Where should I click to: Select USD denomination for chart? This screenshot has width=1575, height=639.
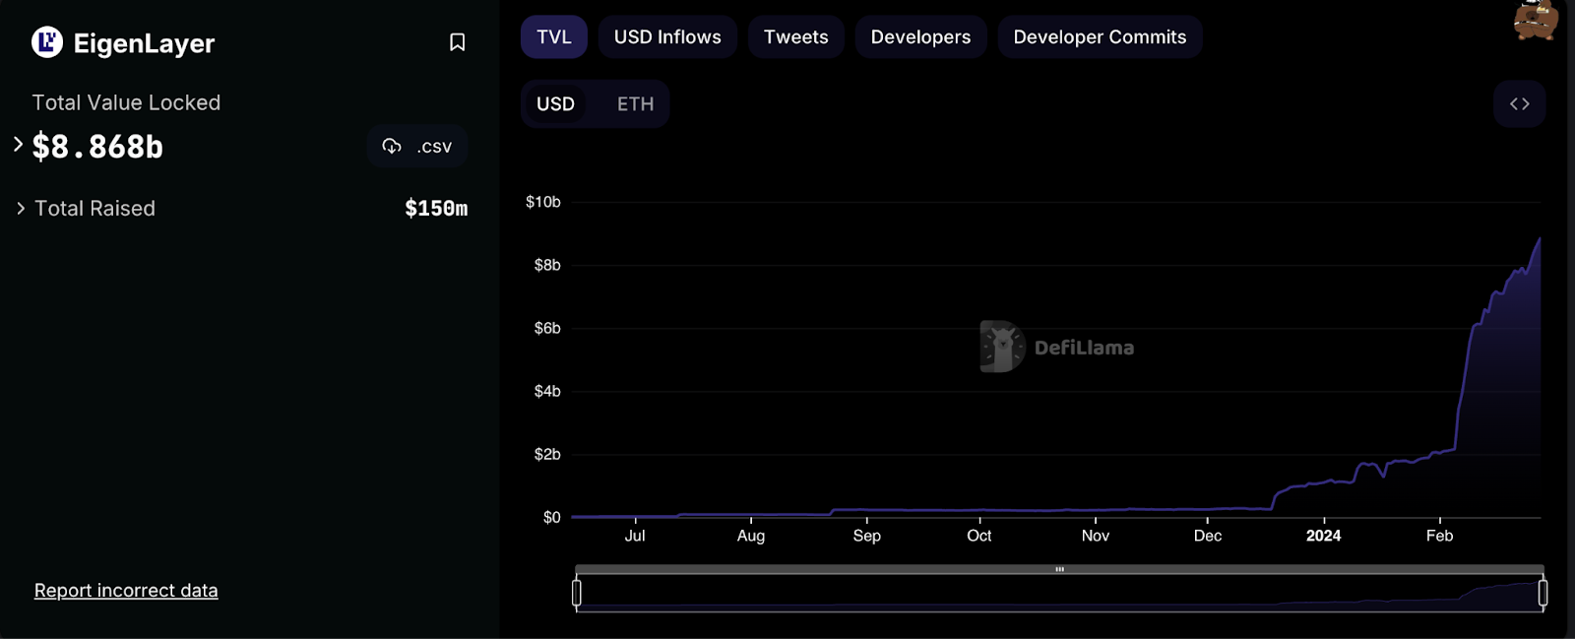tap(555, 104)
